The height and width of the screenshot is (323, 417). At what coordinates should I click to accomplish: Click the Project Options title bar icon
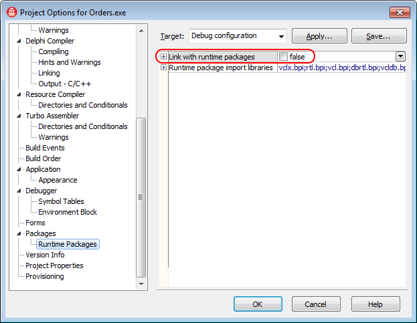click(x=11, y=12)
